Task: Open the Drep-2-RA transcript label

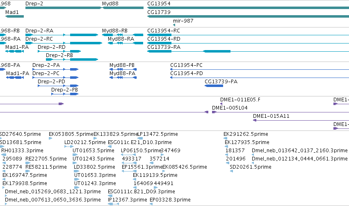Action: (39, 30)
